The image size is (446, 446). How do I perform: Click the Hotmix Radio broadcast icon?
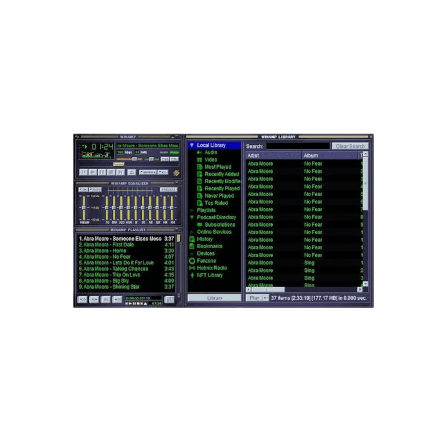(192, 268)
